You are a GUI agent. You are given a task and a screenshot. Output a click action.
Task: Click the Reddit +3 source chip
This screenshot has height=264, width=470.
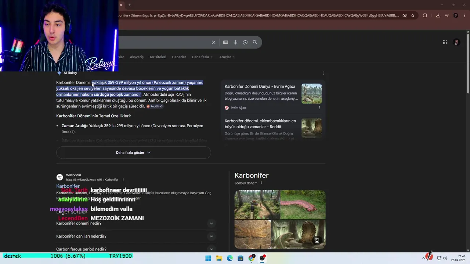(x=155, y=106)
